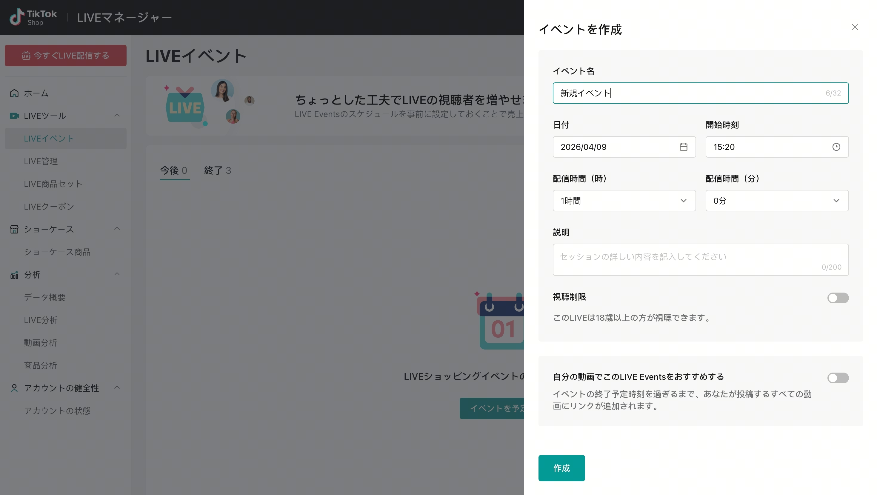
Task: Open LIVEイベント in sidebar
Action: click(66, 139)
